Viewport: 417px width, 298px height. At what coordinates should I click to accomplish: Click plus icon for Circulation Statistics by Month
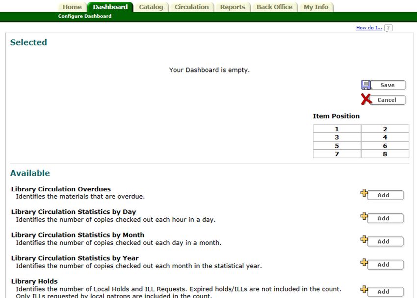point(364,239)
